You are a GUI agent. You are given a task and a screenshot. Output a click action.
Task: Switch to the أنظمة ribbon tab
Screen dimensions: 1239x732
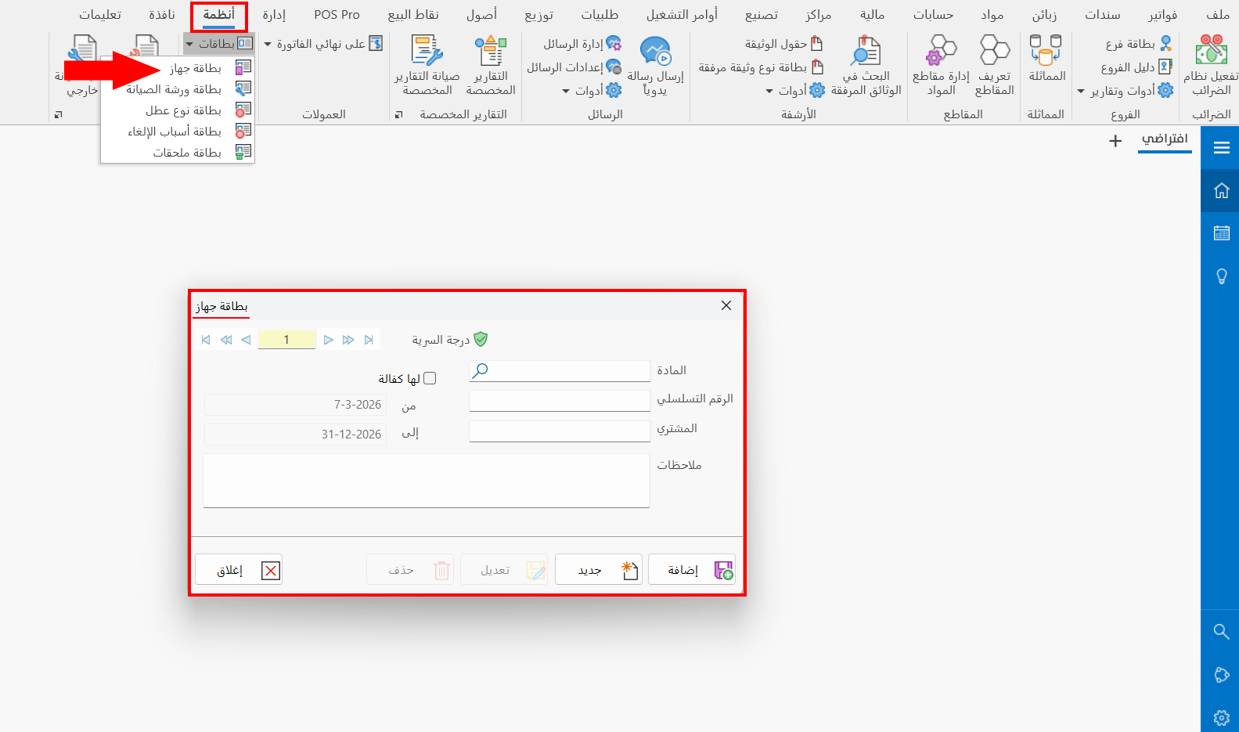pos(219,15)
